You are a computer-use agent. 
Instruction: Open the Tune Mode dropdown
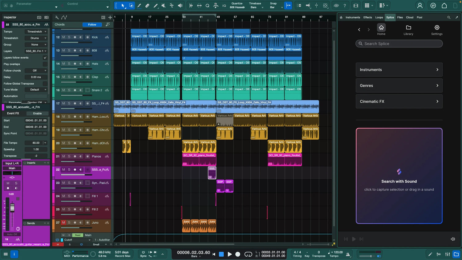pos(36,90)
